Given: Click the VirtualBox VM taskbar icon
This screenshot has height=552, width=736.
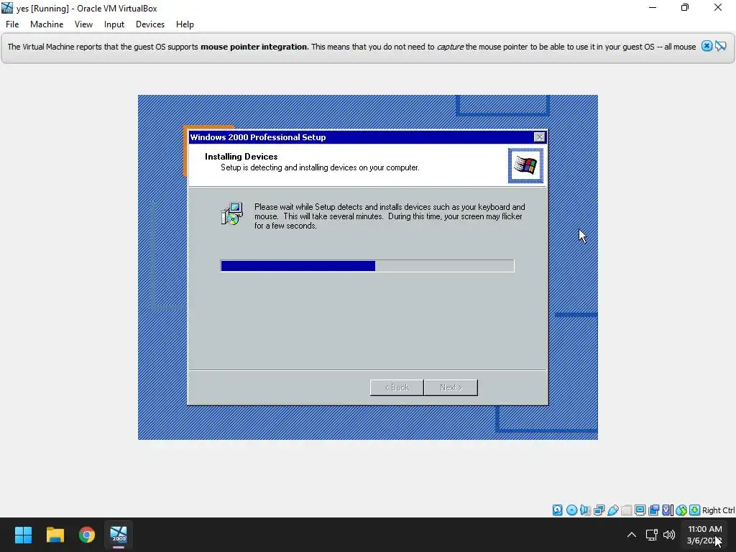Looking at the screenshot, I should pyautogui.click(x=119, y=535).
